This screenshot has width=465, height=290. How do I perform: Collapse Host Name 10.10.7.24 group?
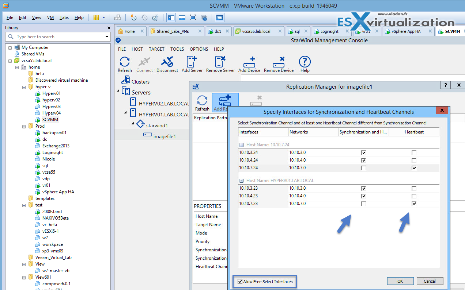tap(241, 145)
